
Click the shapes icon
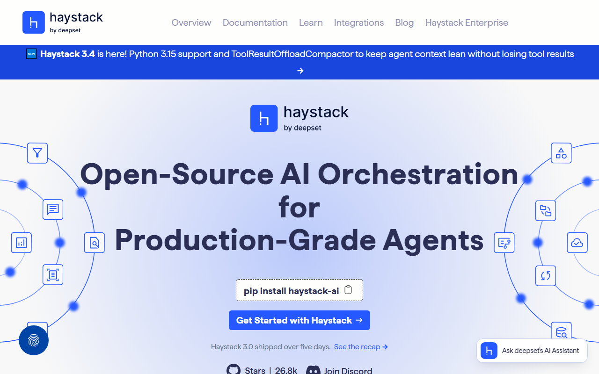click(x=561, y=153)
